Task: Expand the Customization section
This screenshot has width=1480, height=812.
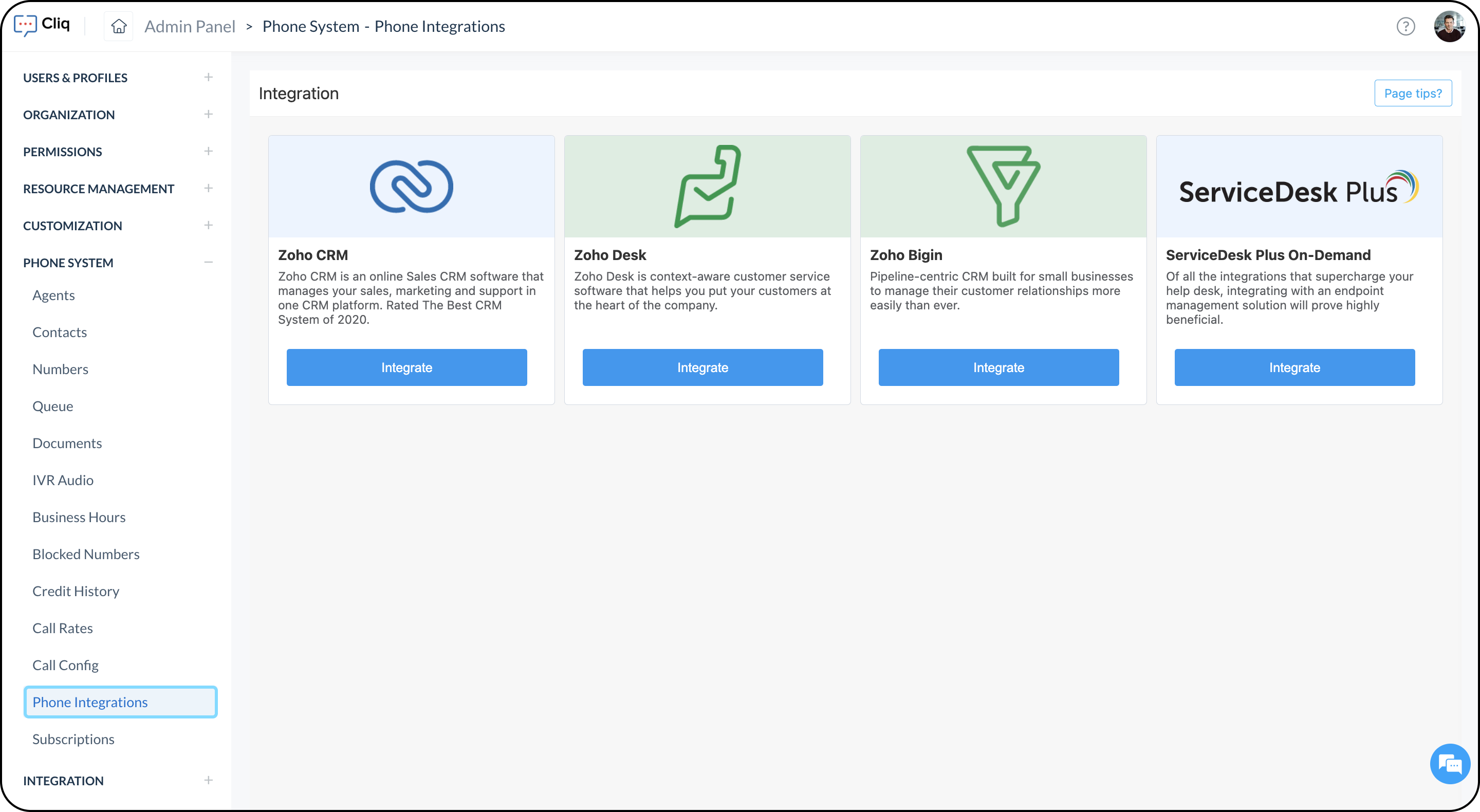Action: click(x=209, y=225)
